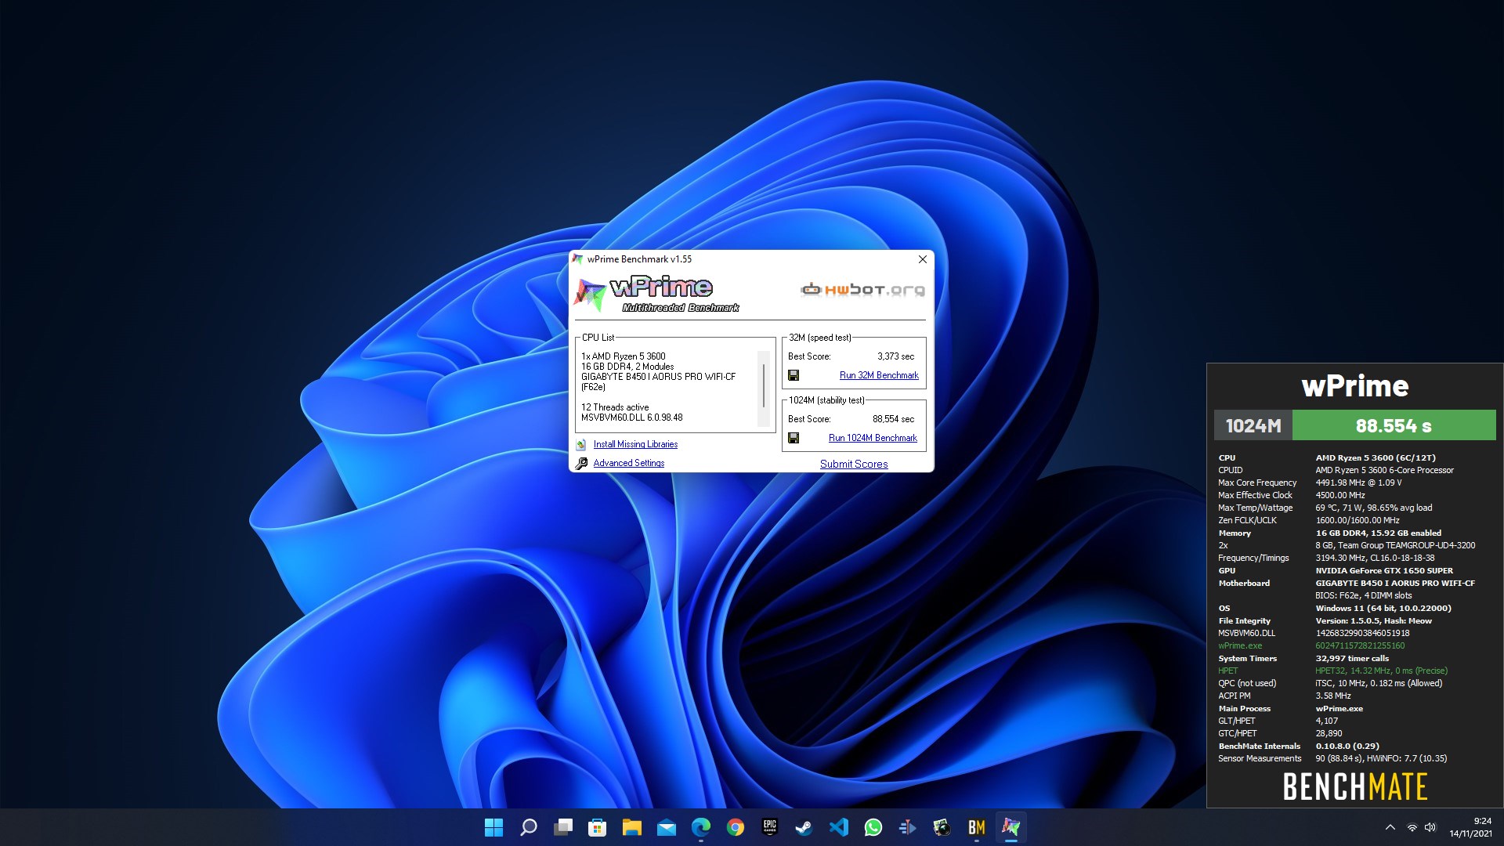Launch Microsoft Edge from the taskbar
Image resolution: width=1504 pixels, height=846 pixels.
701,827
